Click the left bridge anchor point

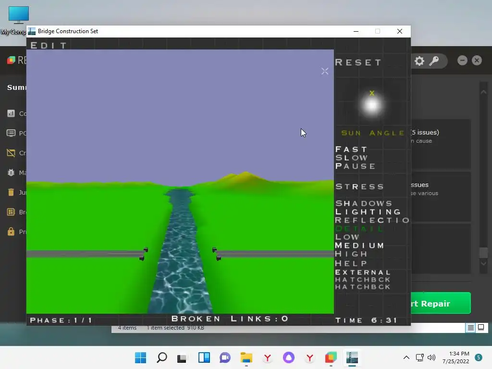pos(144,254)
